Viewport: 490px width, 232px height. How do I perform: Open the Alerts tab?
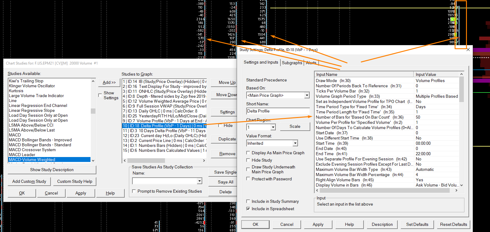pos(311,63)
